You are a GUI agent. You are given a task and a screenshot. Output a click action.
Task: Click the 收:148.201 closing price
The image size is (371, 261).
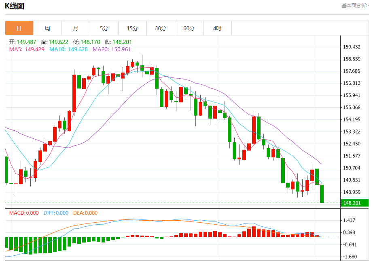click(118, 42)
